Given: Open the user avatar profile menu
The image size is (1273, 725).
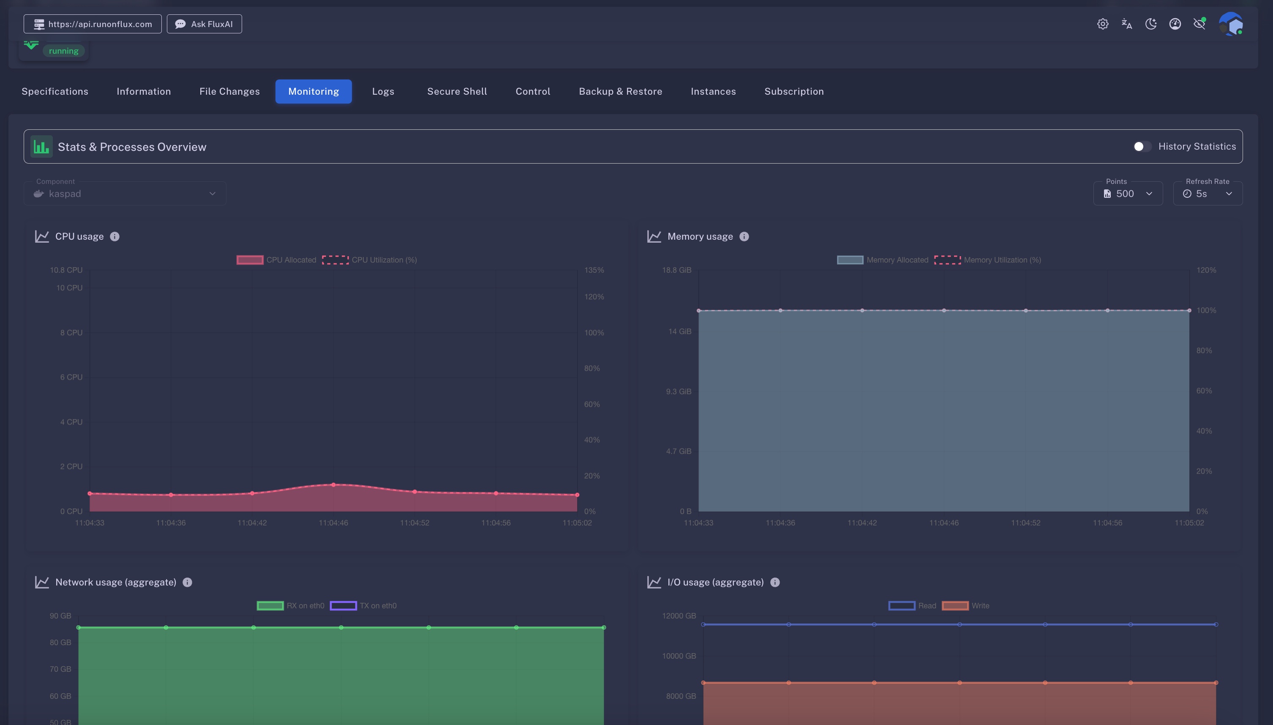Looking at the screenshot, I should click(1231, 24).
